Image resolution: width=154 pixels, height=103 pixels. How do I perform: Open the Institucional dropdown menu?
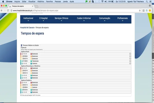click(28, 19)
